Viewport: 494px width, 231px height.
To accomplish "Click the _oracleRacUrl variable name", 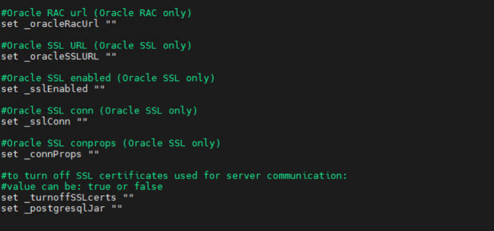I will [x=61, y=23].
